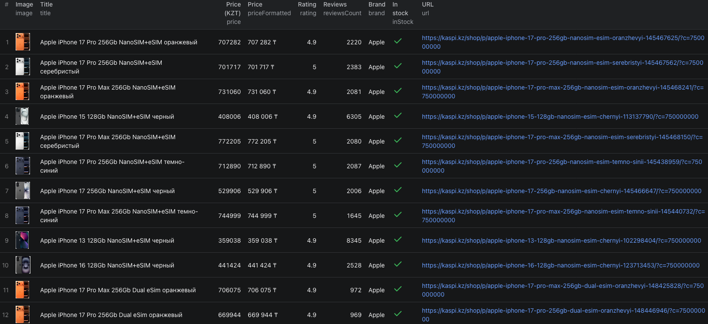Select the price value 529906

coord(229,191)
